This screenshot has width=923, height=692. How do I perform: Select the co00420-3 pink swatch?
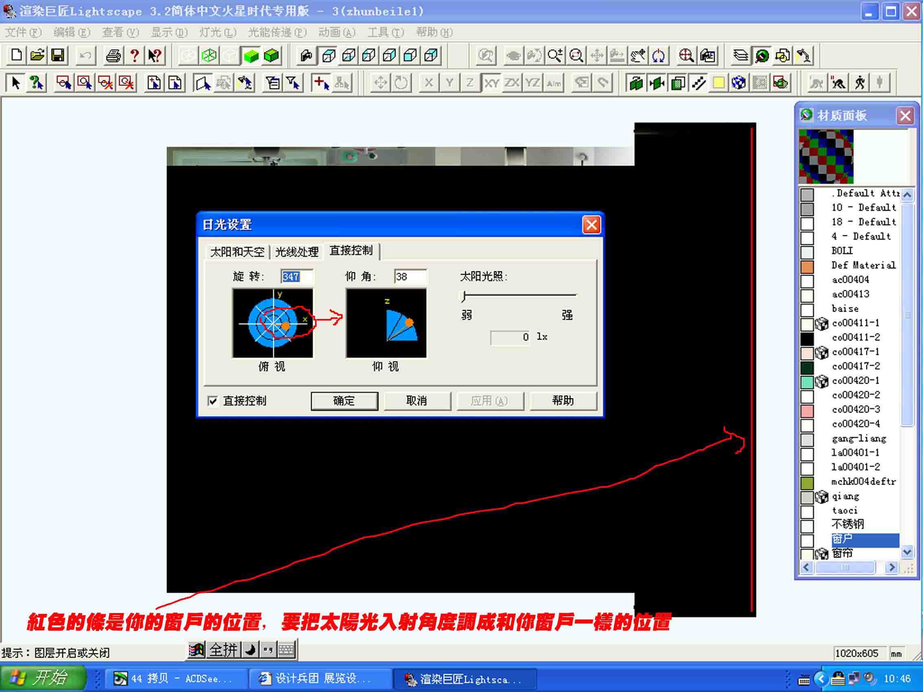[x=807, y=411]
